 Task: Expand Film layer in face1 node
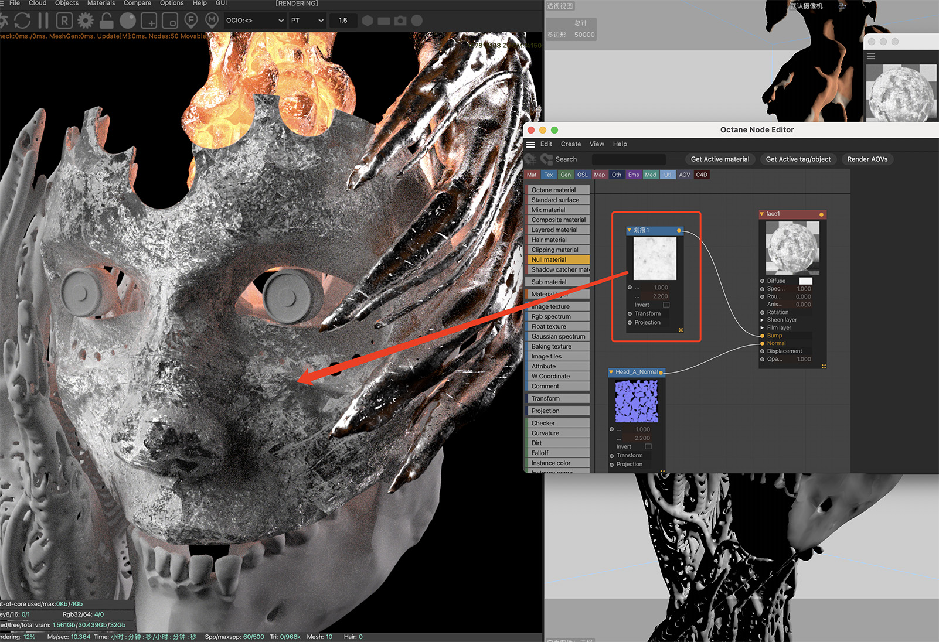click(762, 327)
